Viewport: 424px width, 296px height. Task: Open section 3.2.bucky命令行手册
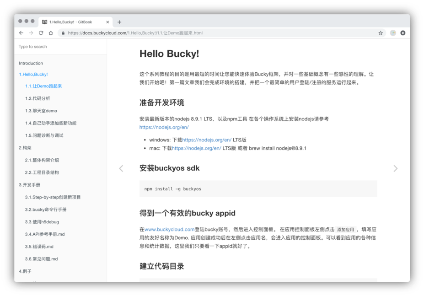click(x=46, y=210)
